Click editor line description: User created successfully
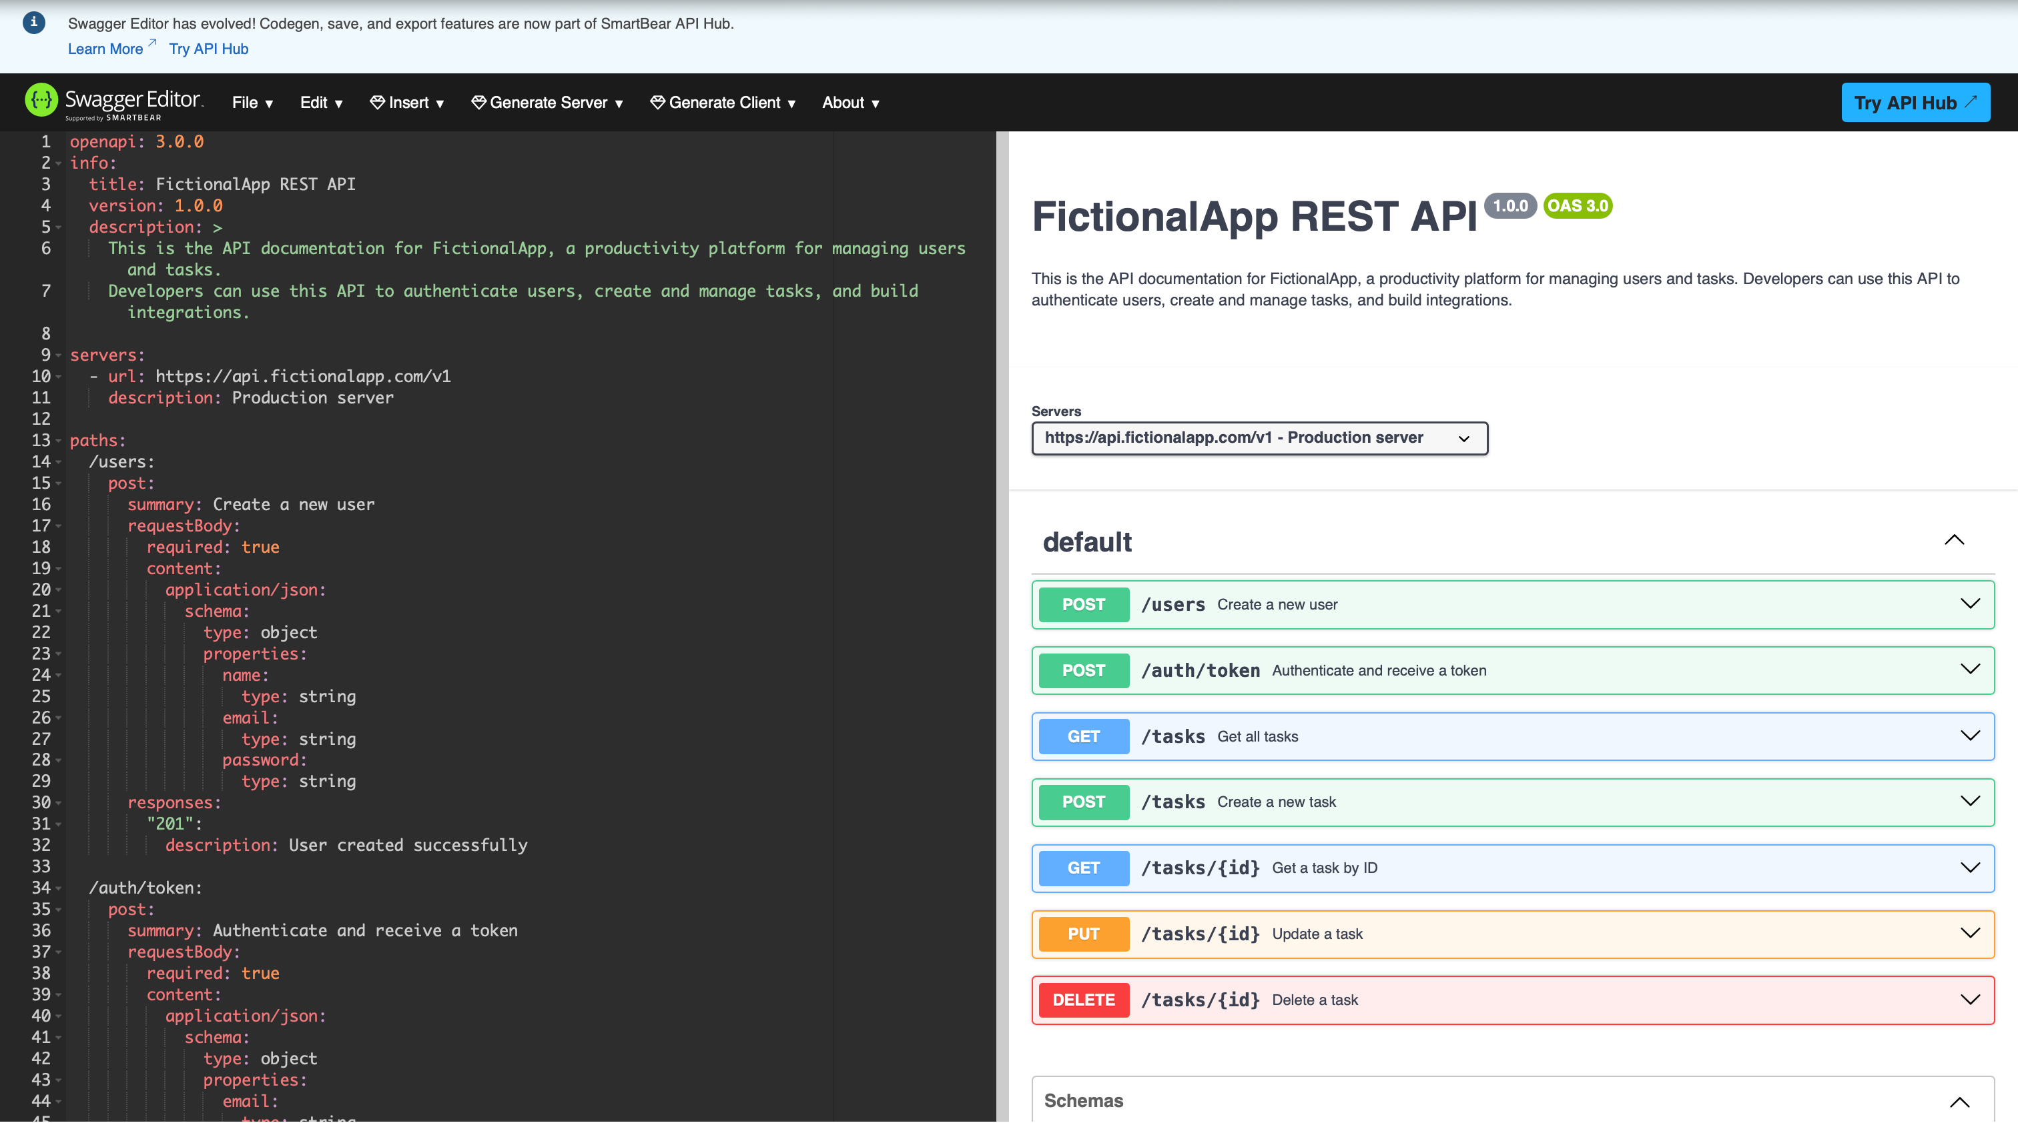The image size is (2018, 1123). pos(346,845)
